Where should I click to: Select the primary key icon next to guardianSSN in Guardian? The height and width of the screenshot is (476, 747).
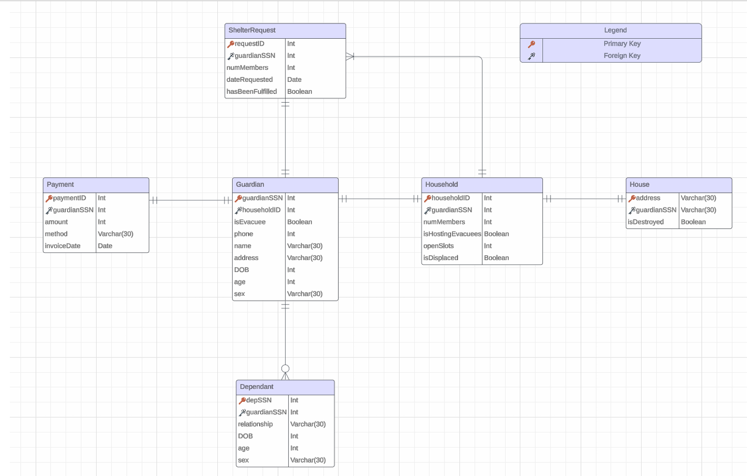(x=237, y=198)
